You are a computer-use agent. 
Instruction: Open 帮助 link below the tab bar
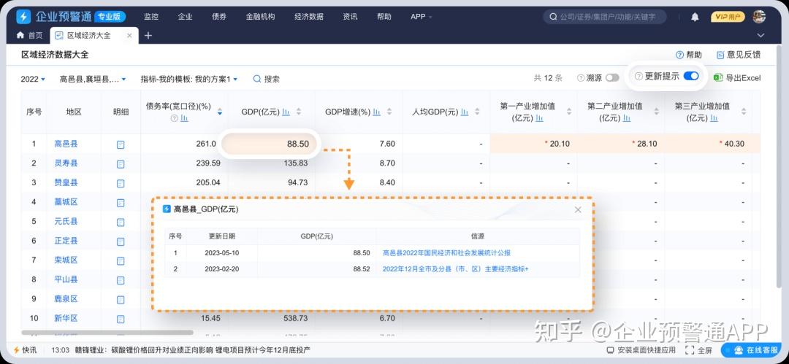point(689,55)
